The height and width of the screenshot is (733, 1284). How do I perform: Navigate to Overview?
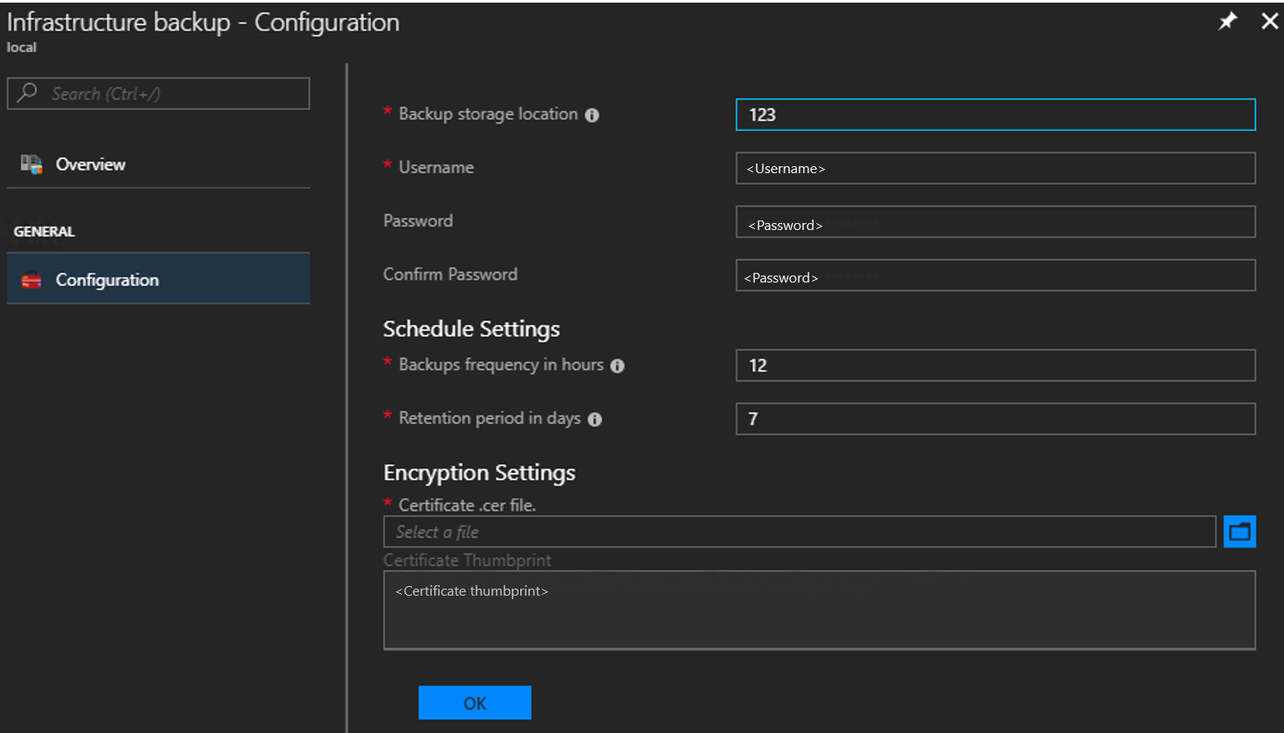pos(91,164)
